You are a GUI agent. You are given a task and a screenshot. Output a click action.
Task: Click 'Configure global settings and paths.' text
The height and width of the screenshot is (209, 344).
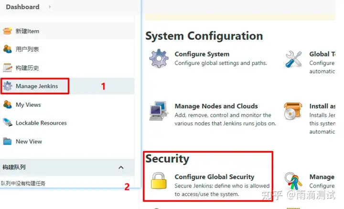pos(221,63)
